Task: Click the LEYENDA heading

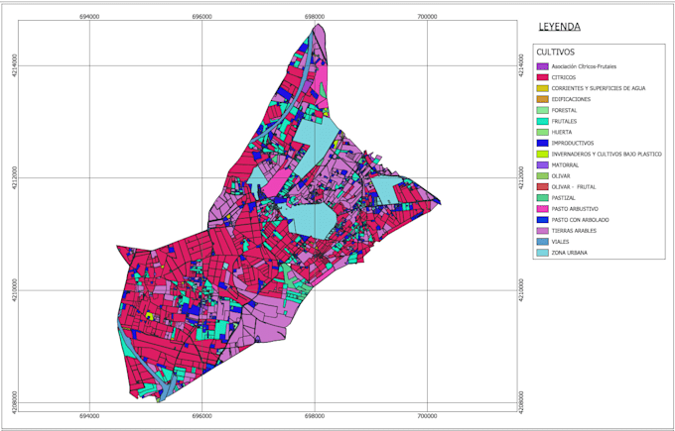Action: click(x=559, y=27)
